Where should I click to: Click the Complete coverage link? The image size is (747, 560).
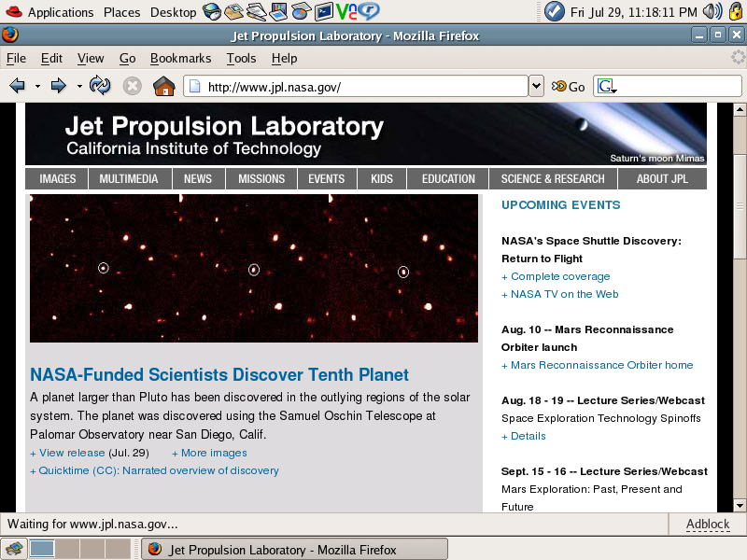(556, 276)
